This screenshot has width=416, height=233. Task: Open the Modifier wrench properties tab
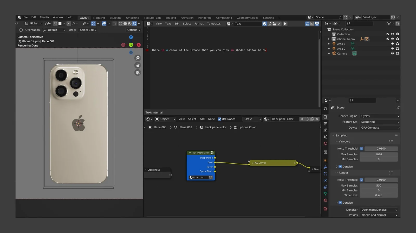(325, 167)
